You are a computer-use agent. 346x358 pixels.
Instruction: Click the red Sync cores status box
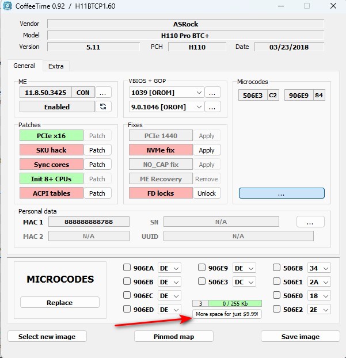(x=51, y=165)
